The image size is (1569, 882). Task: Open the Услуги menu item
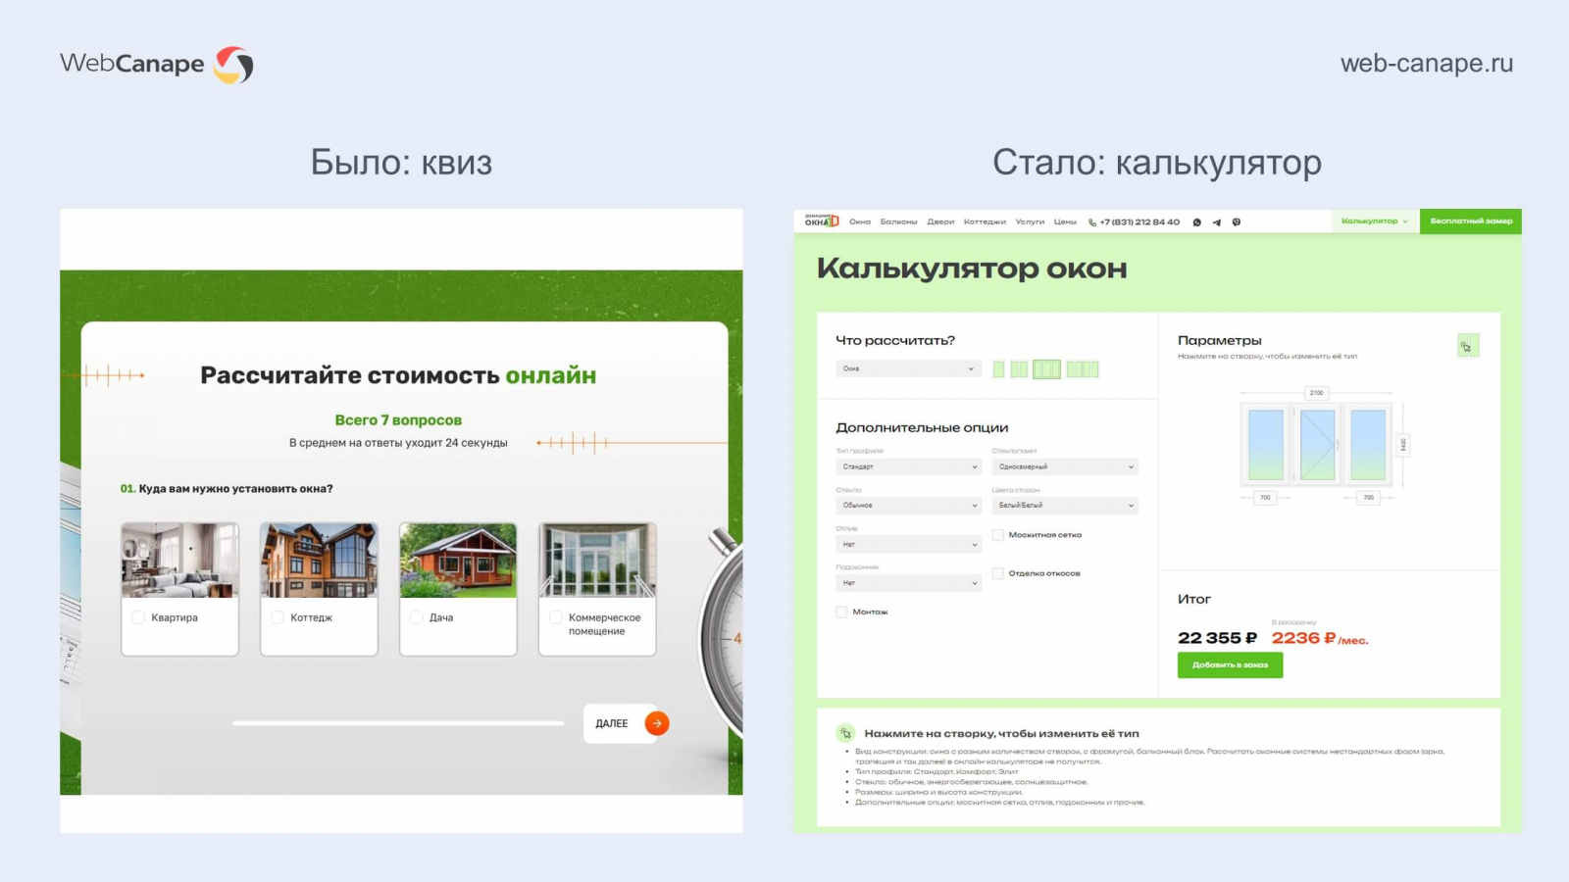point(1030,221)
